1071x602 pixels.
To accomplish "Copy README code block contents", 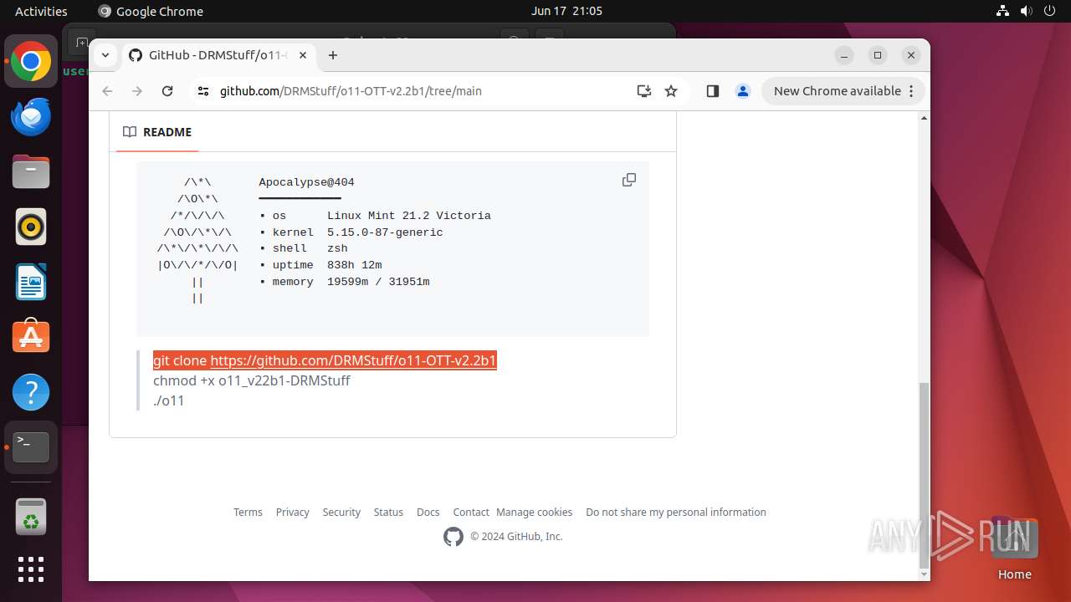I will point(629,180).
